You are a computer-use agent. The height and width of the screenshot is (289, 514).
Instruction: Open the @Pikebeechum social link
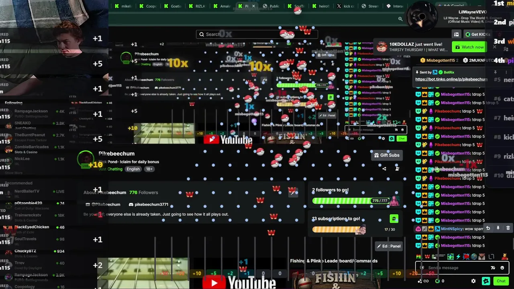(x=103, y=204)
